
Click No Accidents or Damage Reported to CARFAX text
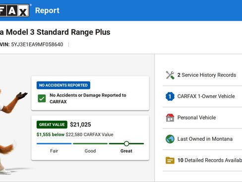point(88,98)
